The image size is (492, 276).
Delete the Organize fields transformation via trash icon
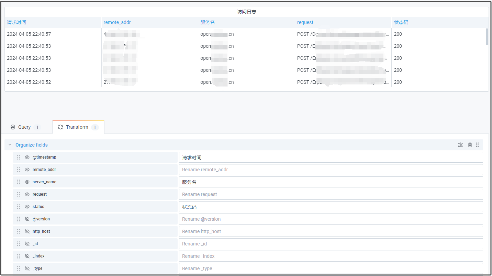[x=470, y=145]
